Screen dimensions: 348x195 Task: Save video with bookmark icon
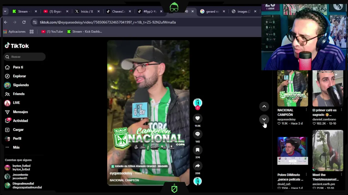click(x=198, y=150)
